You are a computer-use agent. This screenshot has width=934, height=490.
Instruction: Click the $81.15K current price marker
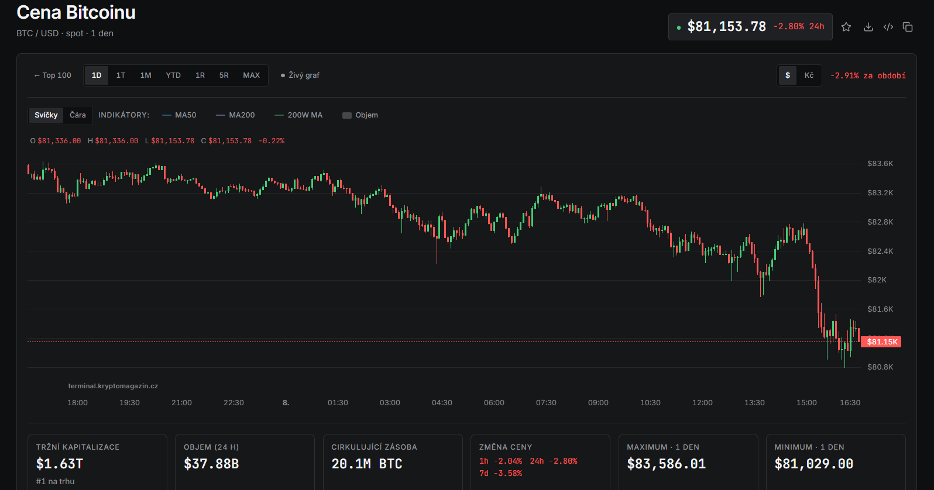881,342
